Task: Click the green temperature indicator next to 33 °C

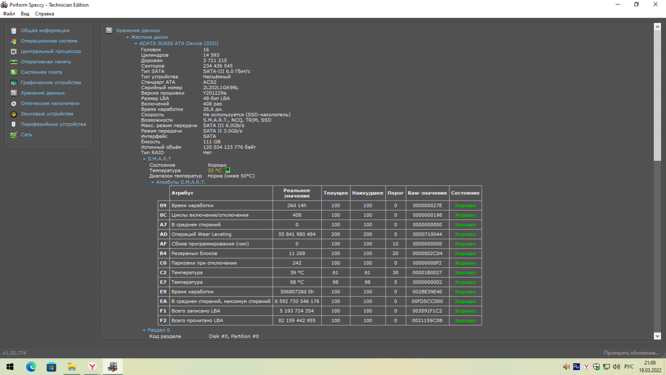Action: (228, 171)
